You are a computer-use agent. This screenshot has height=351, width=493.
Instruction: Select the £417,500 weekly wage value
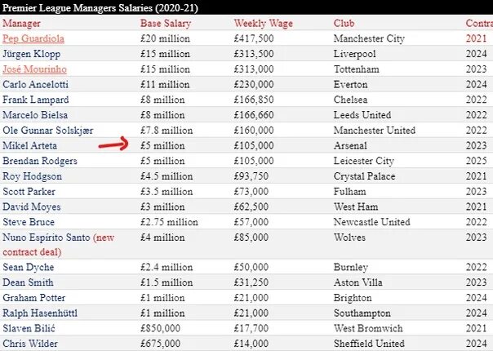coord(254,38)
